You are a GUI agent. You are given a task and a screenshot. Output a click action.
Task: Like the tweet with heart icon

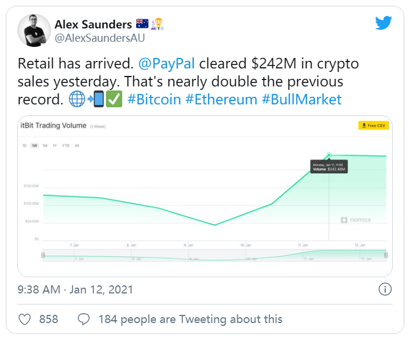[25, 319]
